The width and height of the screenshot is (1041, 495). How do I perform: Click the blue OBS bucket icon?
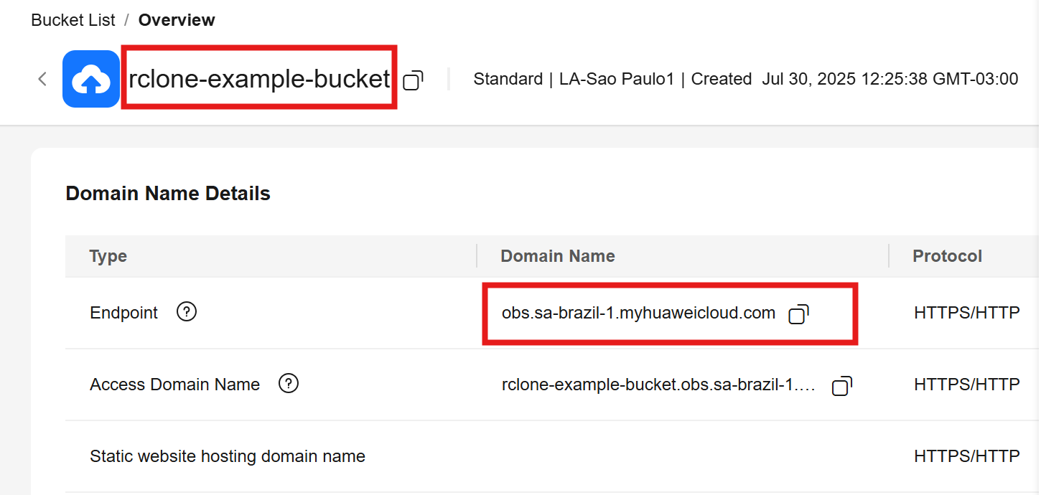pyautogui.click(x=90, y=78)
